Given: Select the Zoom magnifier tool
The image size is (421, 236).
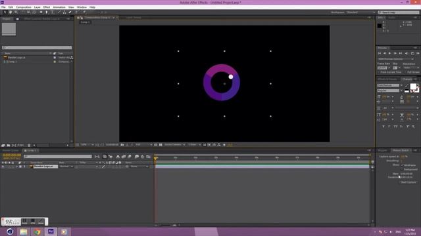Looking at the screenshot, I should tap(16, 12).
